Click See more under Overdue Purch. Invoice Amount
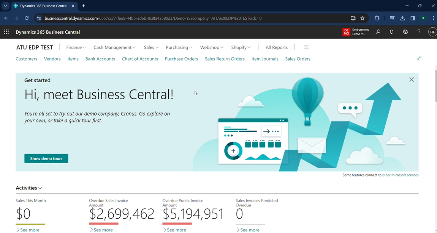This screenshot has height=233, width=437. (x=174, y=230)
